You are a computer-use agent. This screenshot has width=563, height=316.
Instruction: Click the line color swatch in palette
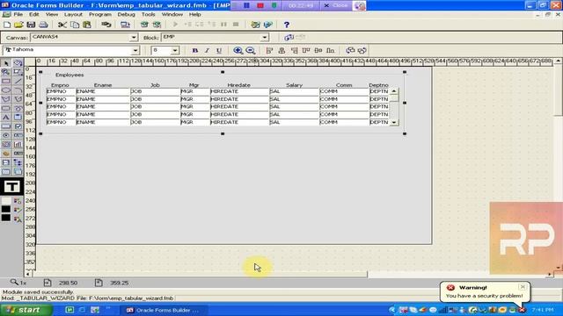pyautogui.click(x=6, y=210)
